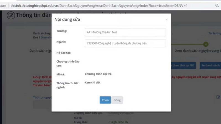
Task: Click edit pencil icon at right edge
Action: click(x=218, y=97)
